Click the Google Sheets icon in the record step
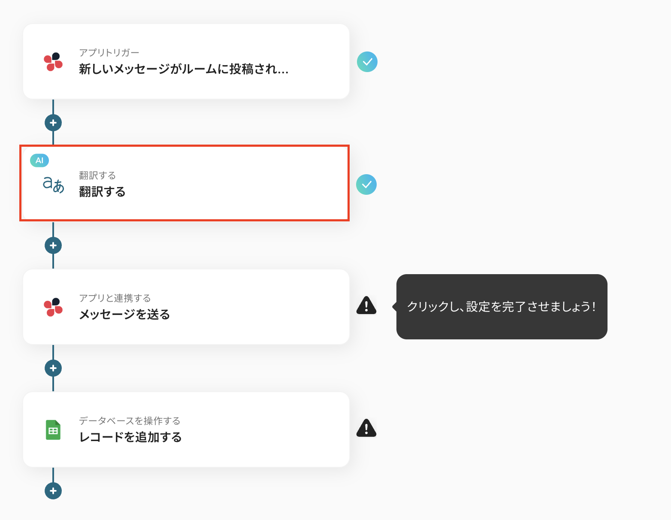671x520 pixels. [x=53, y=430]
